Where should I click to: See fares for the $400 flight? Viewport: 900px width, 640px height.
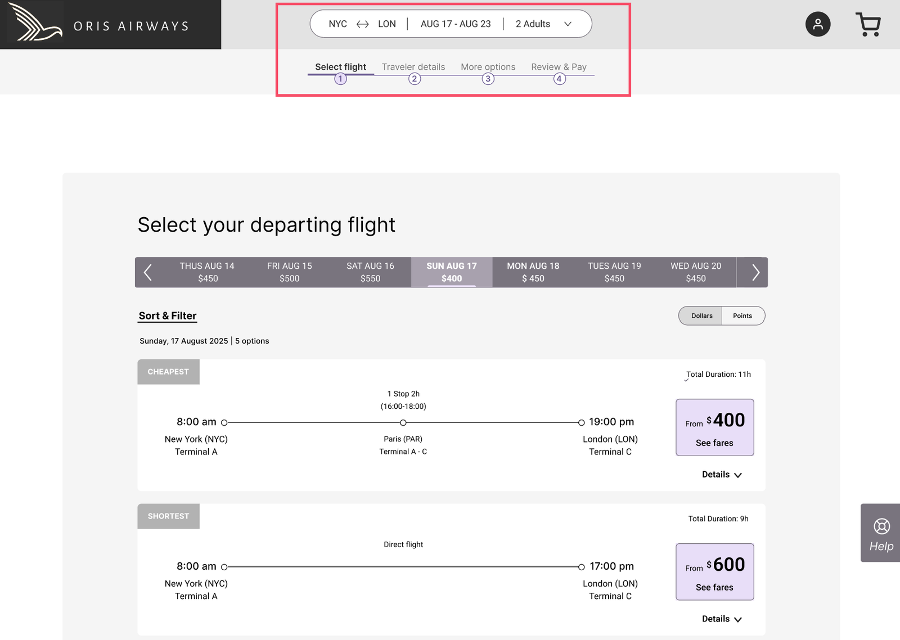click(714, 427)
